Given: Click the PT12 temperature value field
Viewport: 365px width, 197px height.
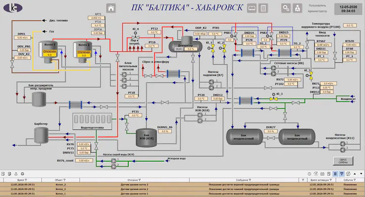Looking at the screenshot, I should tap(154, 32).
